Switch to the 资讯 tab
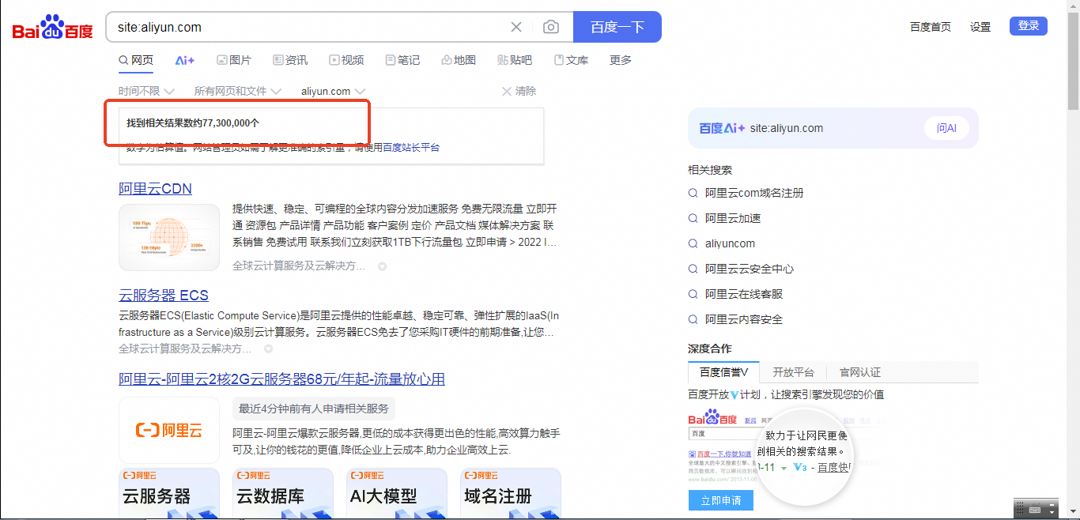 click(290, 60)
